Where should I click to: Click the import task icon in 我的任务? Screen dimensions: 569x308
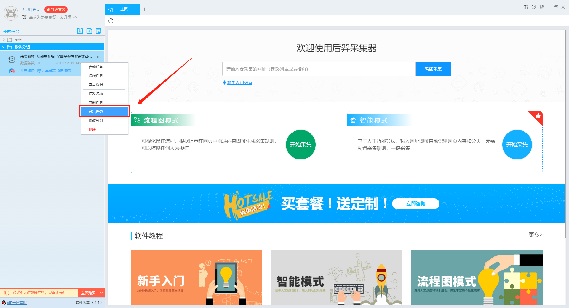click(80, 31)
